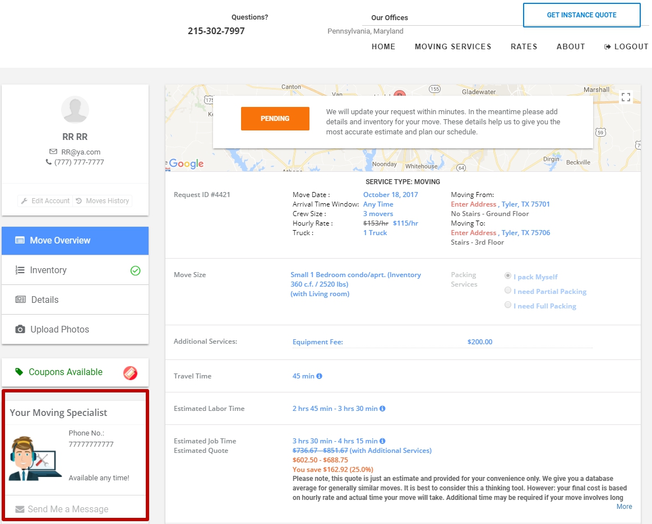Click the $115/hr hourly rate

[405, 223]
